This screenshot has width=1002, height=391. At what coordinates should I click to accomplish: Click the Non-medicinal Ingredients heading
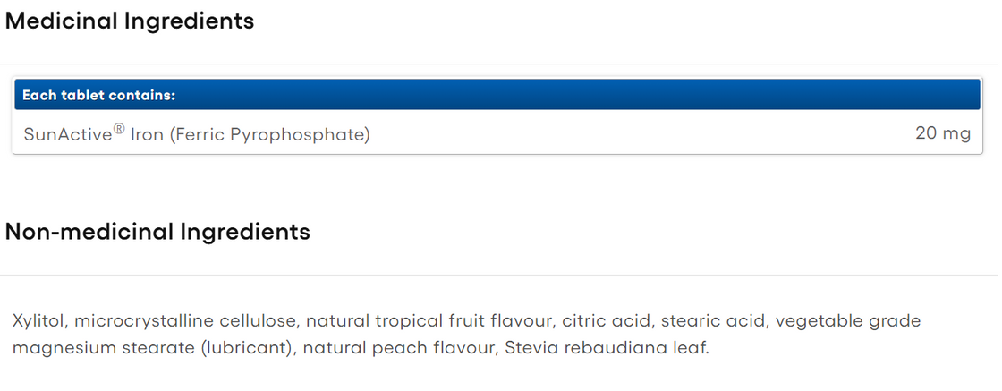click(157, 233)
